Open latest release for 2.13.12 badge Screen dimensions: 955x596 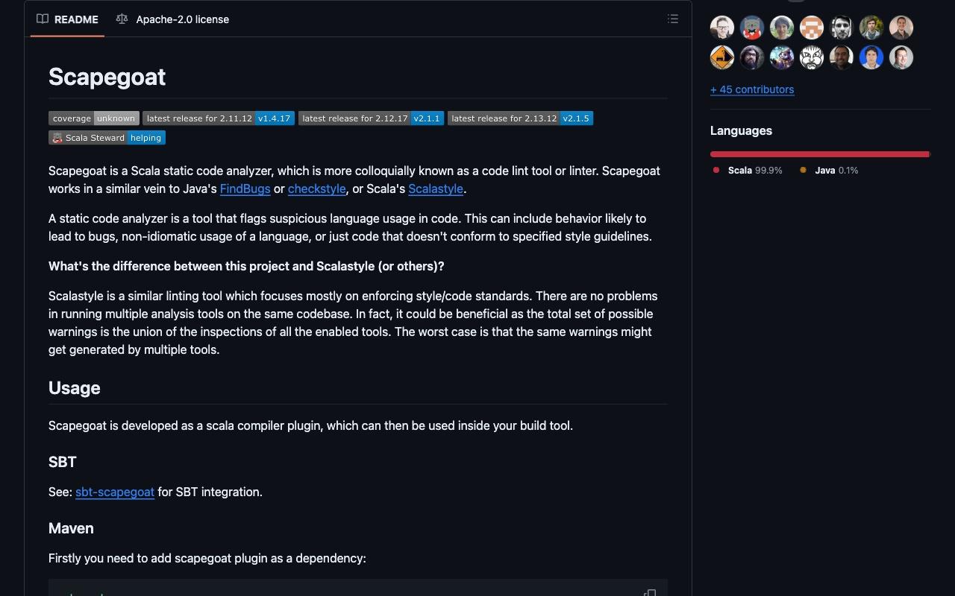point(520,118)
